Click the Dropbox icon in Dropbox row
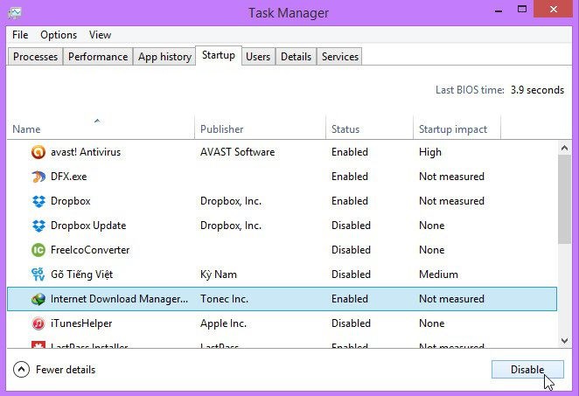The width and height of the screenshot is (579, 396). (x=38, y=201)
